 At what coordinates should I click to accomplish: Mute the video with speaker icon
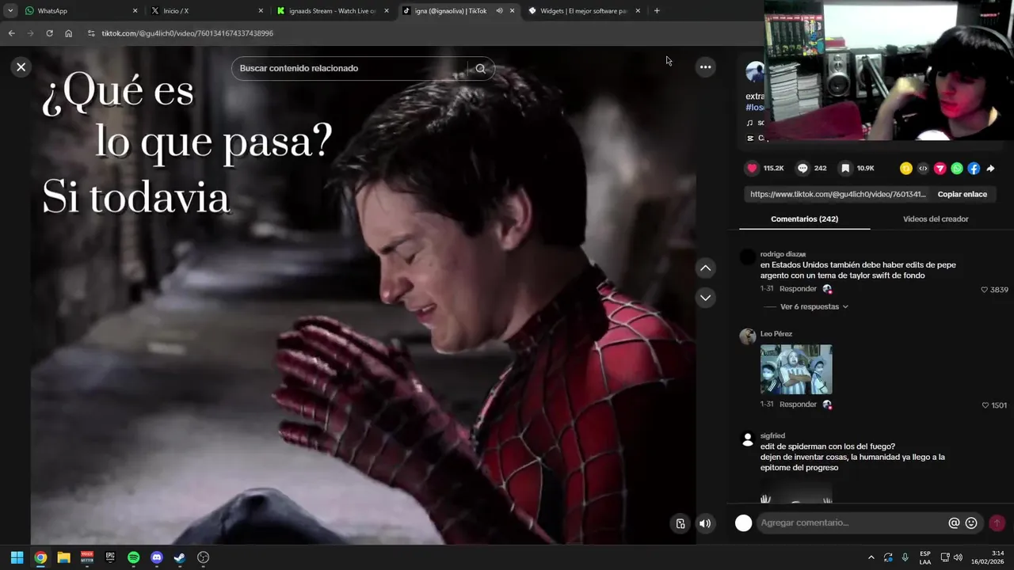[x=704, y=523]
